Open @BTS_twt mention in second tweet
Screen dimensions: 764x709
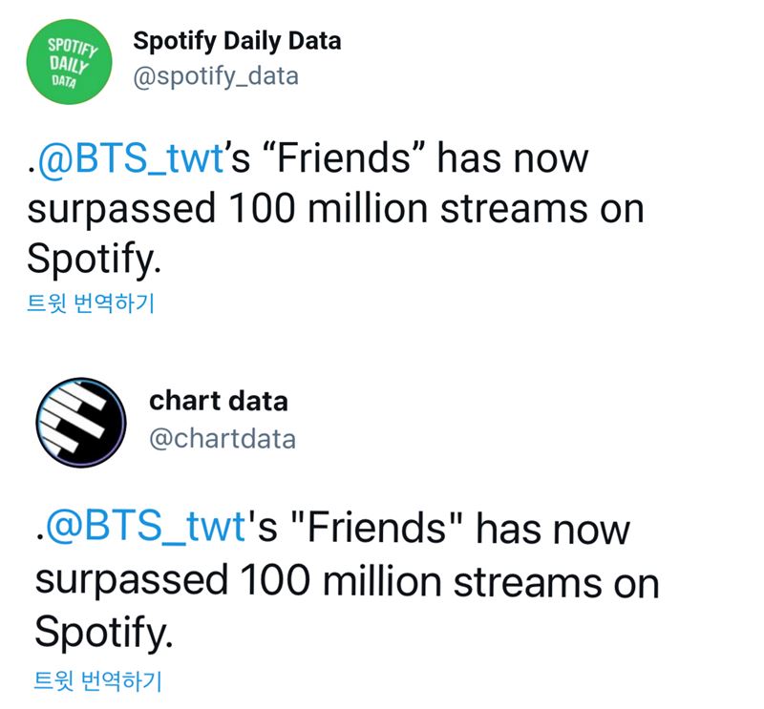coord(145,528)
